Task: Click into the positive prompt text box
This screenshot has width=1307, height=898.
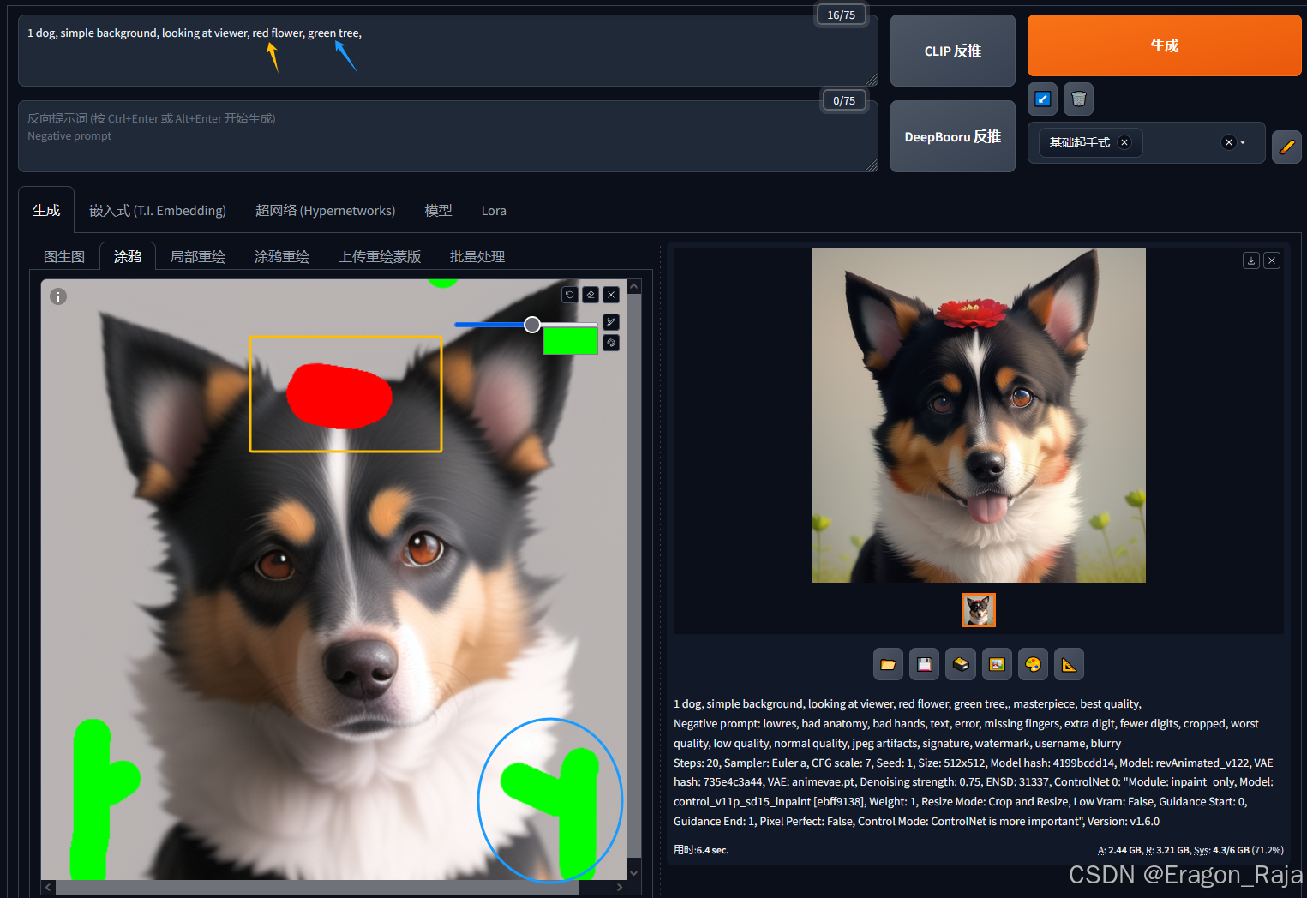Action: click(447, 51)
